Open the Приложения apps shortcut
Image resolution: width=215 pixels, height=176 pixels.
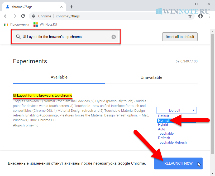click(17, 25)
